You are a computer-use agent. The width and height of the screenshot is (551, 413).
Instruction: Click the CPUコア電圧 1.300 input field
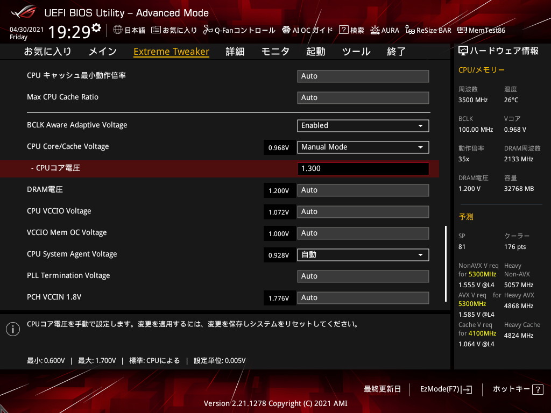coord(363,168)
